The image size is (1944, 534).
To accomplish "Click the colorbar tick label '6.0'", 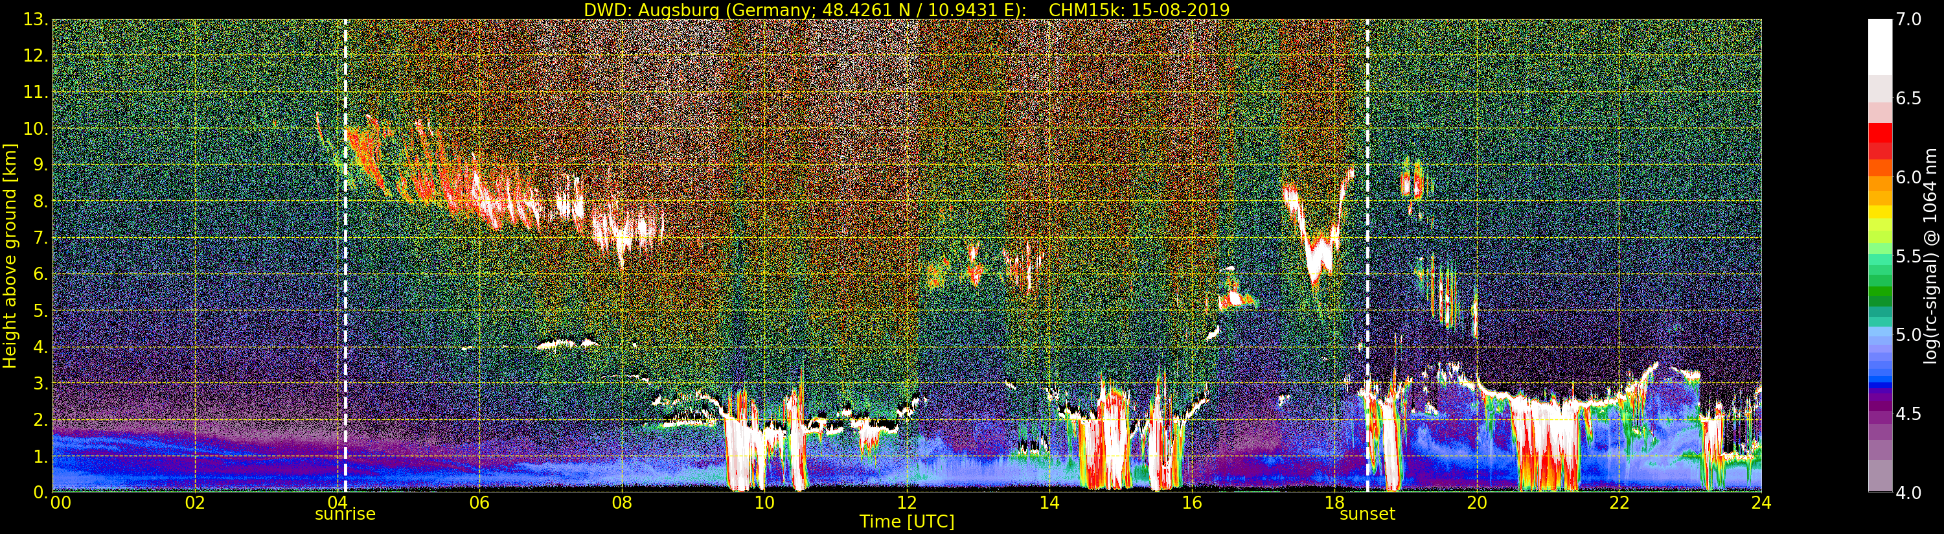I will (x=1908, y=177).
